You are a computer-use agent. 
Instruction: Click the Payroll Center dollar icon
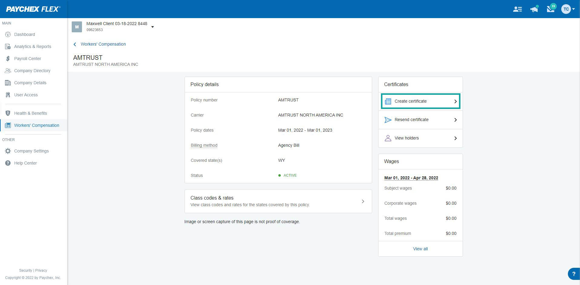pos(8,59)
